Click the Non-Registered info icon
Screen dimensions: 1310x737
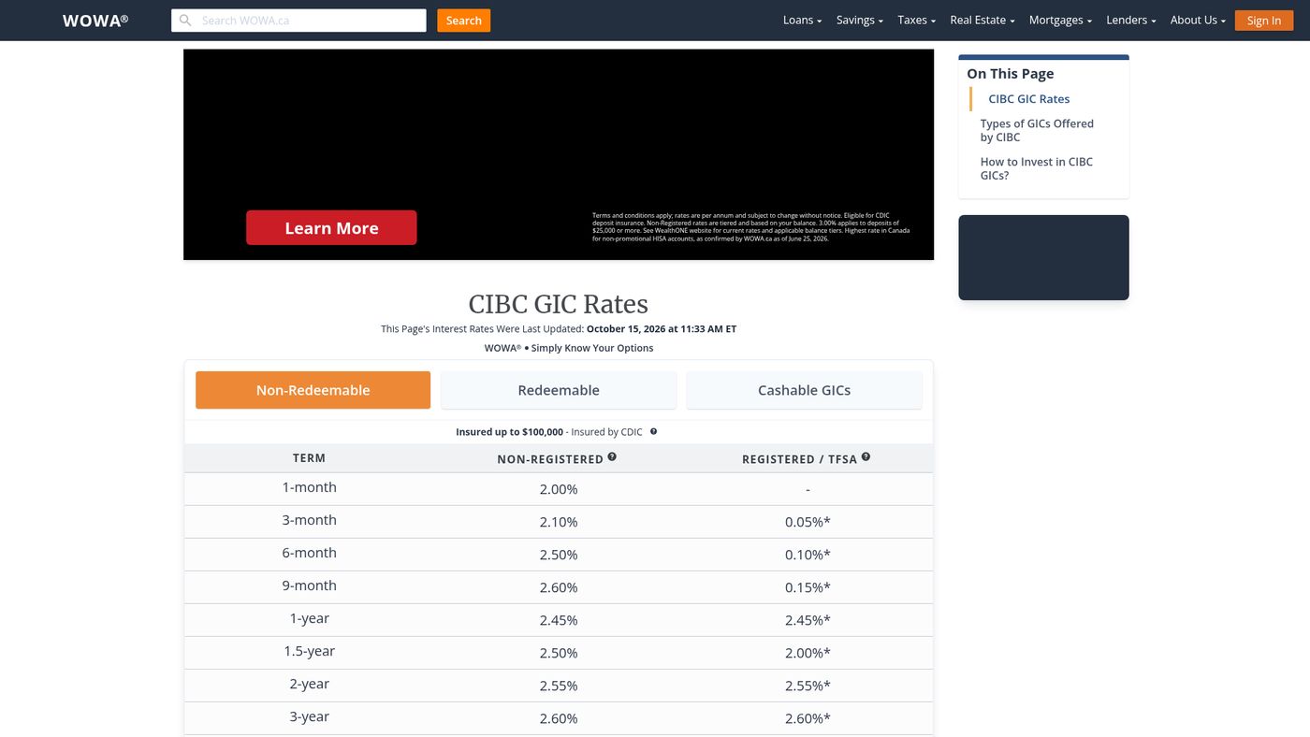pos(612,456)
